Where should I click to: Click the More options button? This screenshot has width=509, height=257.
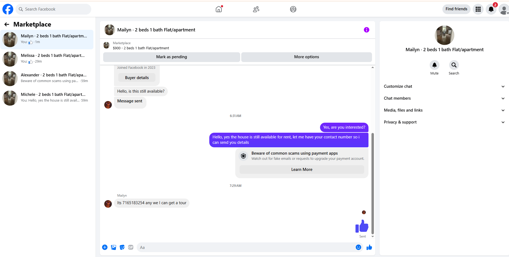click(306, 57)
